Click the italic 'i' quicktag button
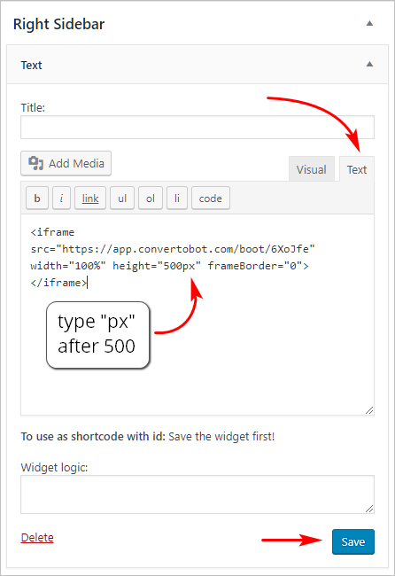The height and width of the screenshot is (576, 395). click(61, 198)
